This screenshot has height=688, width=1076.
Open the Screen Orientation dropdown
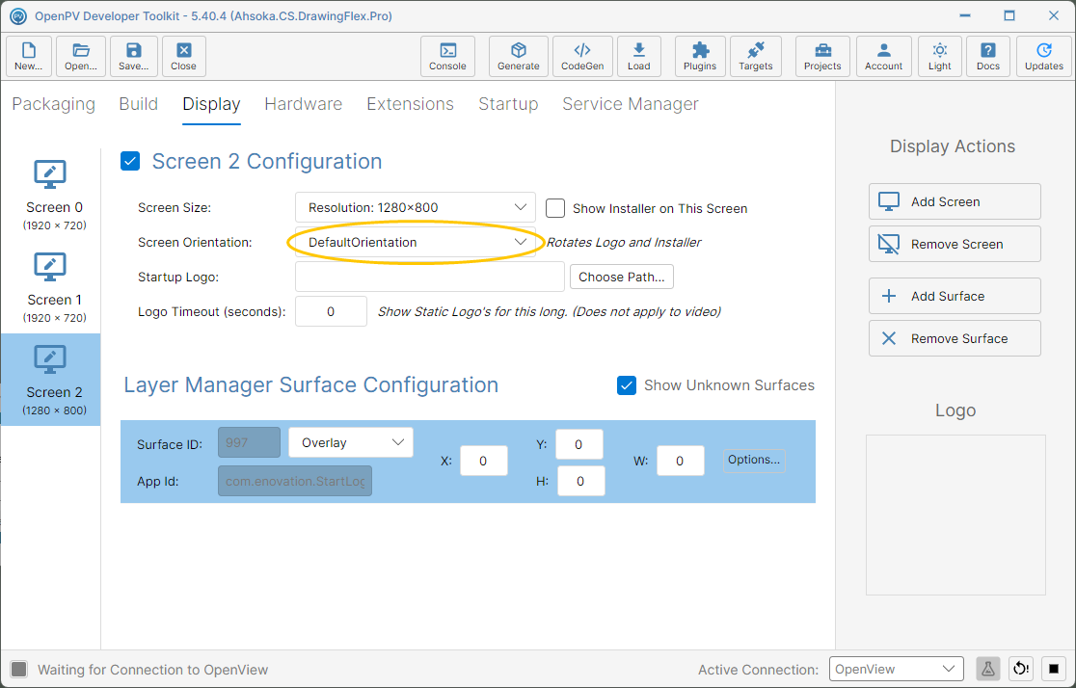click(416, 242)
